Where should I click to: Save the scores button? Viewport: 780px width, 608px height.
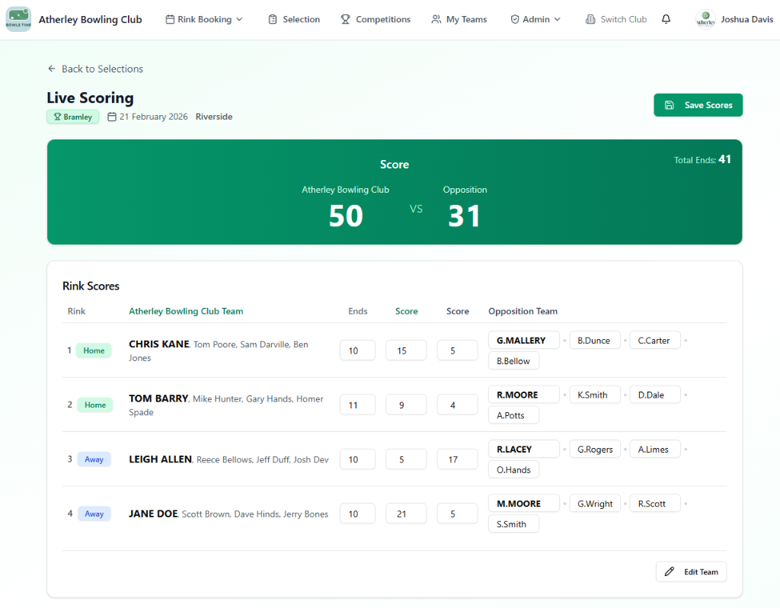point(698,105)
